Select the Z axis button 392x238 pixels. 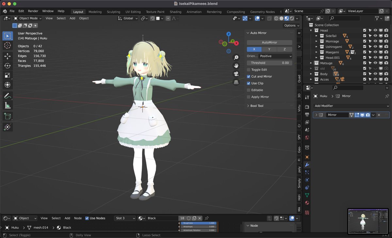pos(285,49)
